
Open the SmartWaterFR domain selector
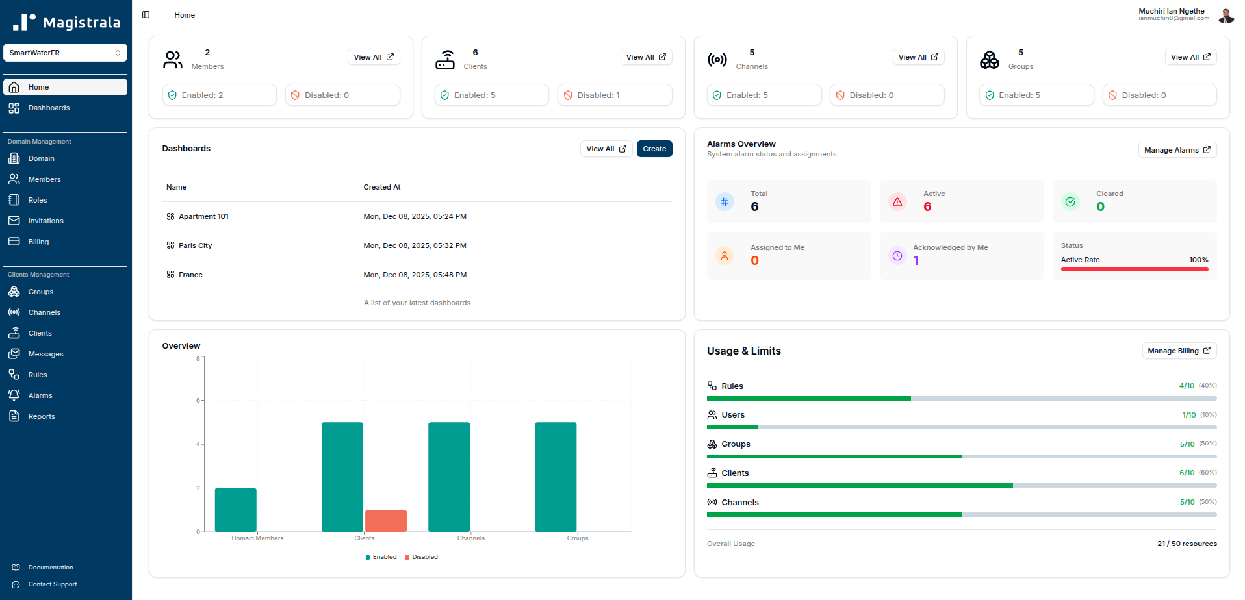(65, 53)
